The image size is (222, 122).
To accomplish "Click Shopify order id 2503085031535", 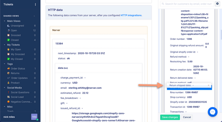I will pyautogui.click(x=188, y=102).
